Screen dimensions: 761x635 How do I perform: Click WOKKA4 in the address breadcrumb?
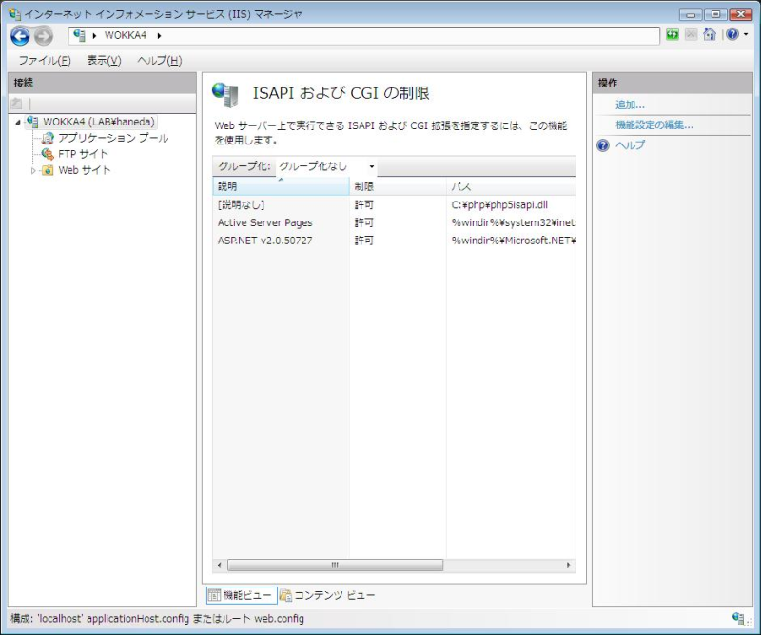pos(126,35)
